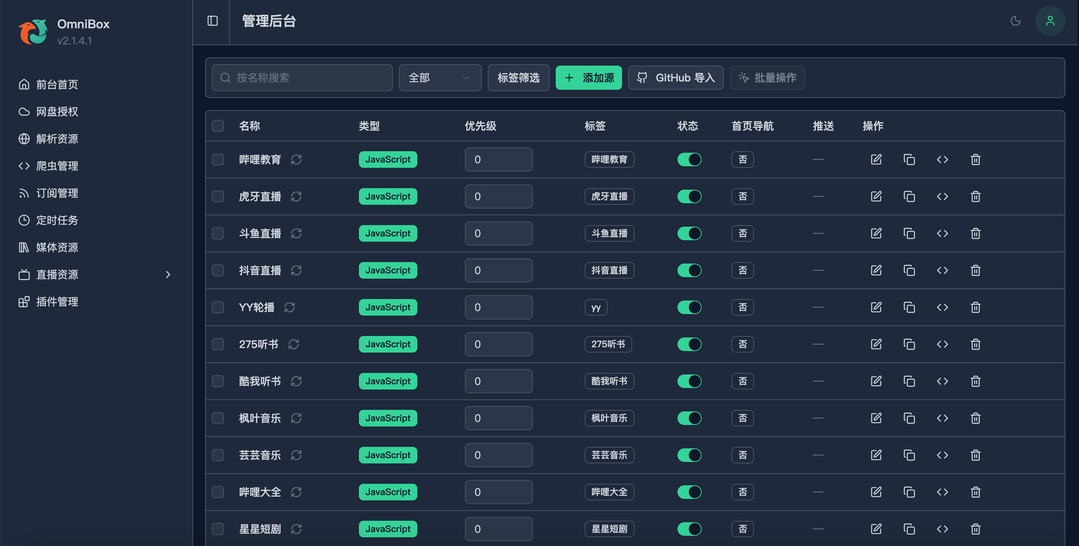Switch to dark mode moon icon

coord(1015,21)
